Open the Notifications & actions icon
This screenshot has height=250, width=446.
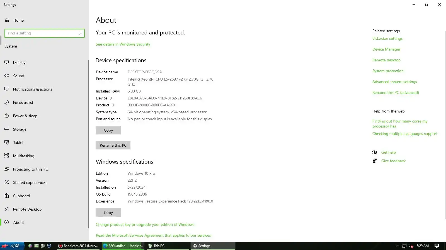[7, 89]
